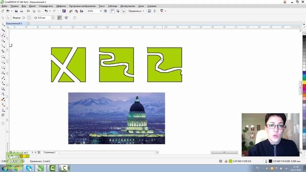The height and width of the screenshot is (172, 306).
Task: Select the Pick tool in the toolbox
Action: [3, 24]
